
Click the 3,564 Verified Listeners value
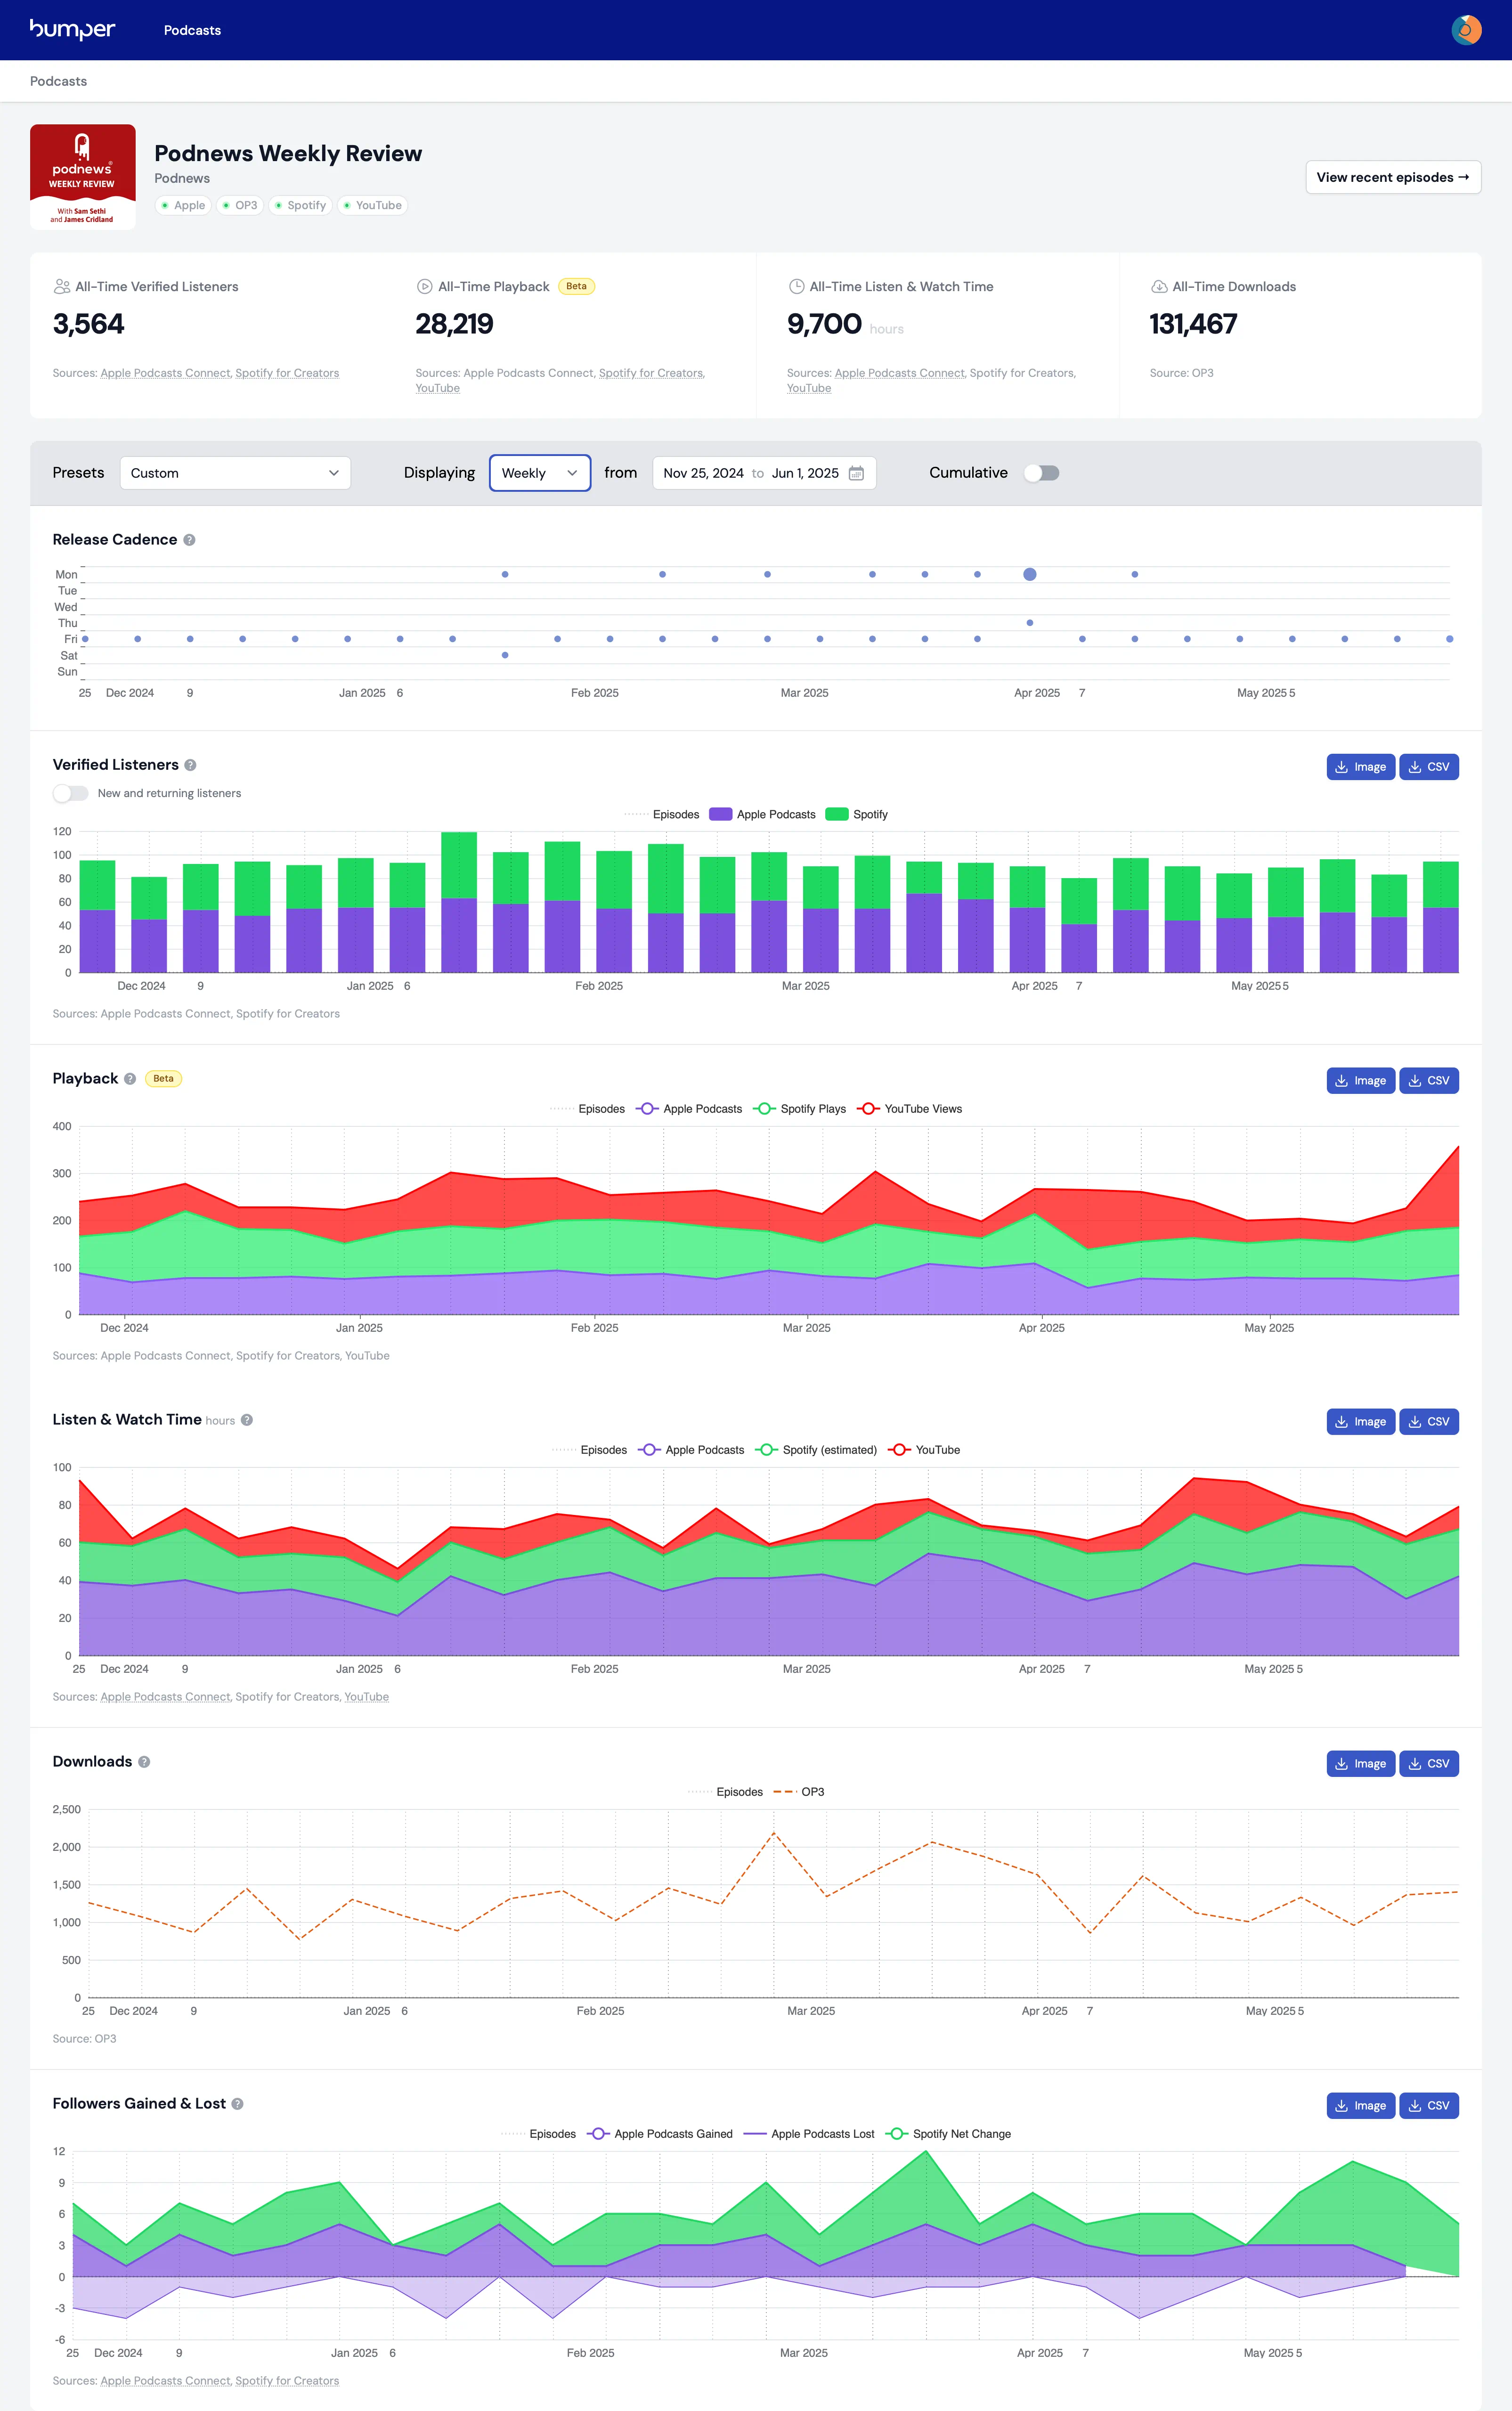[88, 324]
